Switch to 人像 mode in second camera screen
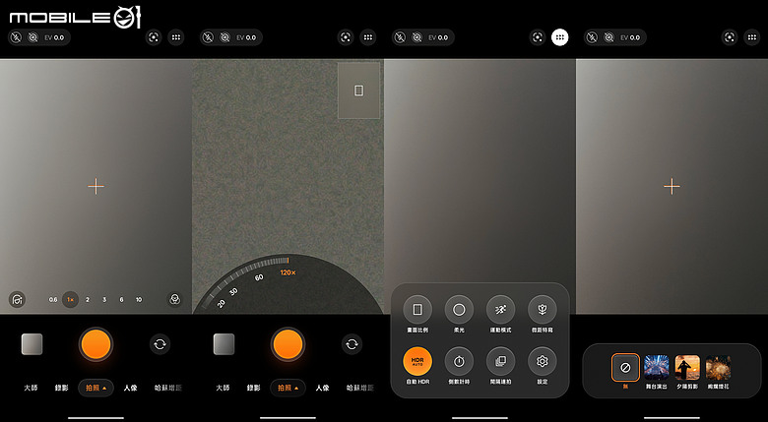 pyautogui.click(x=322, y=389)
